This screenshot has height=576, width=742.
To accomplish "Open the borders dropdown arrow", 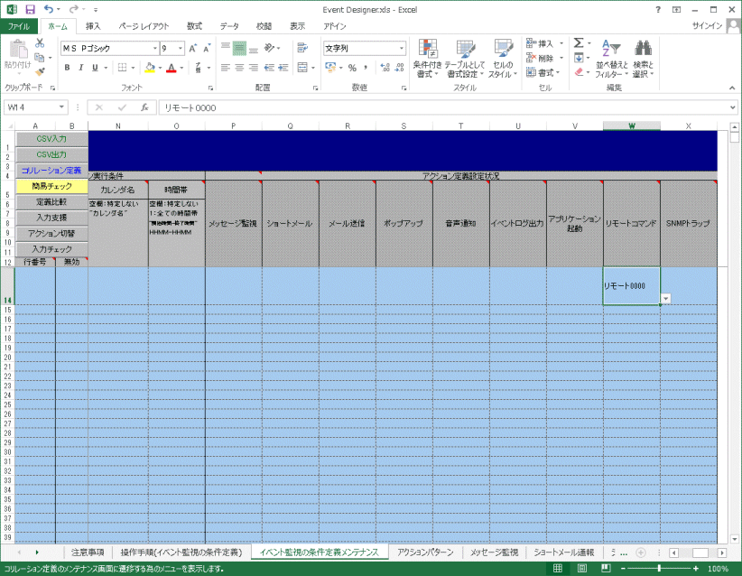I will pos(133,68).
